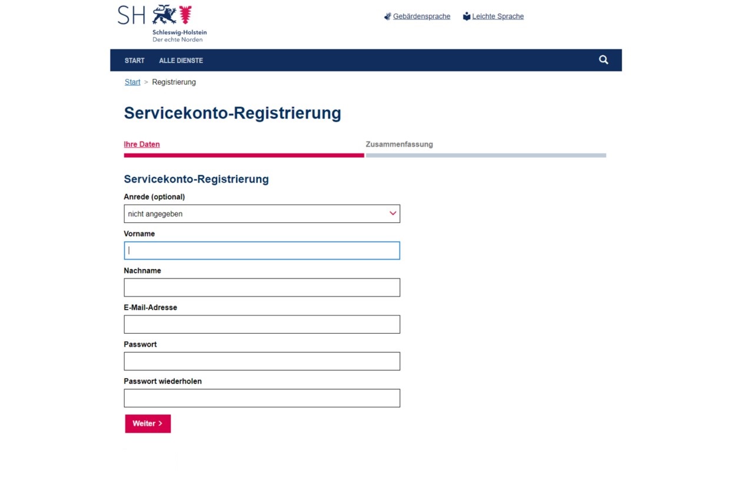The width and height of the screenshot is (734, 492).
Task: Select the Zusammenfassung step tab
Action: coord(399,144)
